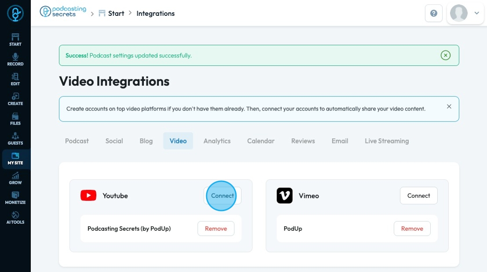The image size is (487, 272).
Task: Open Monetize in the sidebar
Action: pyautogui.click(x=15, y=197)
